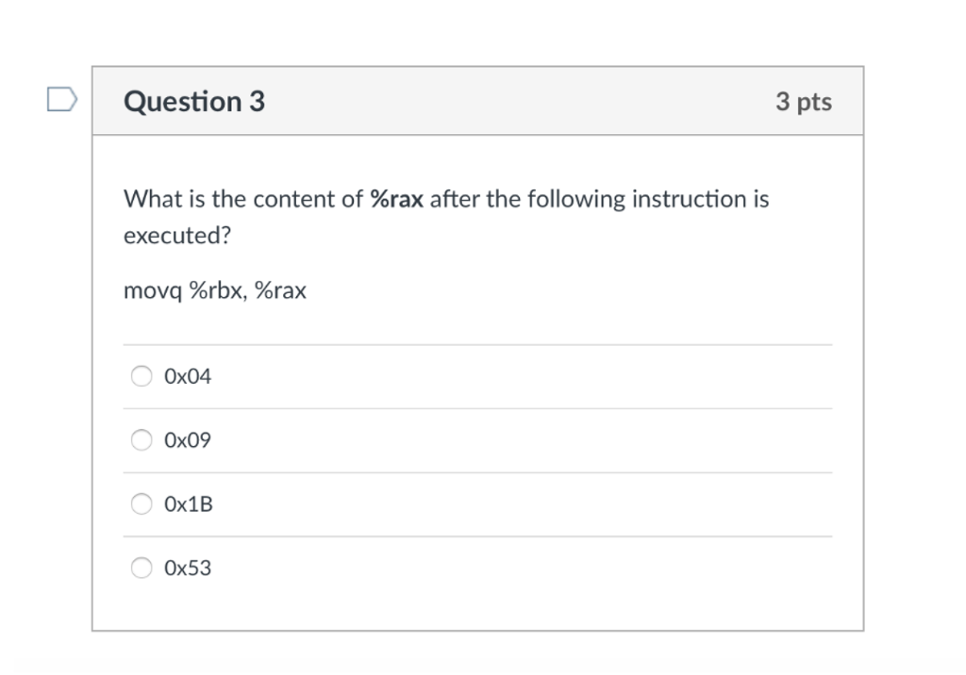Click the 0x1B answer label text
966x675 pixels.
[189, 504]
